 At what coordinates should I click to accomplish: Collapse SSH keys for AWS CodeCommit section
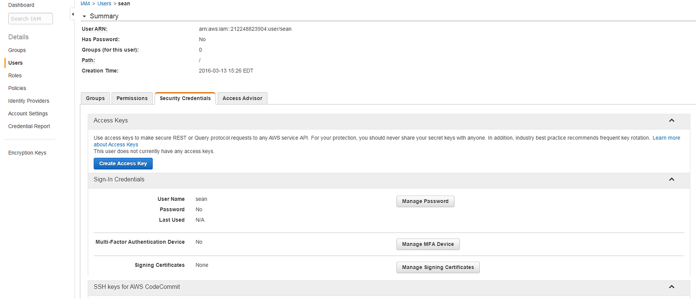point(671,287)
